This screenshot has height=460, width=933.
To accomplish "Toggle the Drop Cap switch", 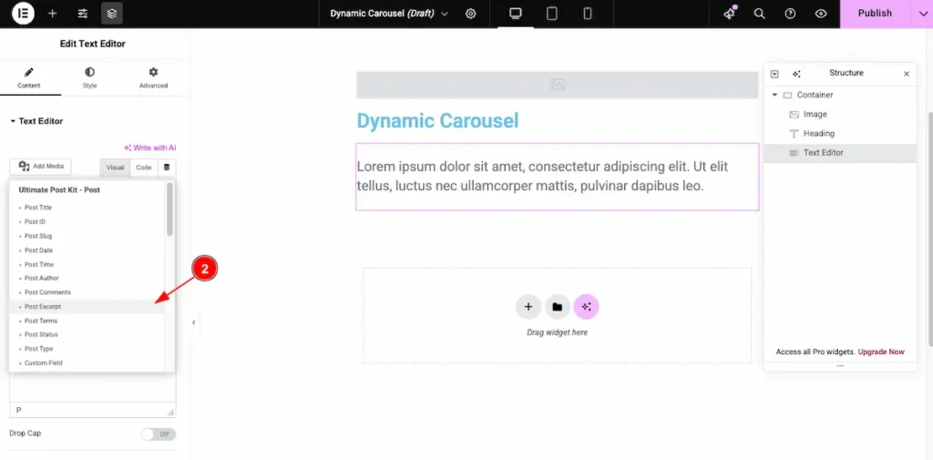I will coord(159,434).
